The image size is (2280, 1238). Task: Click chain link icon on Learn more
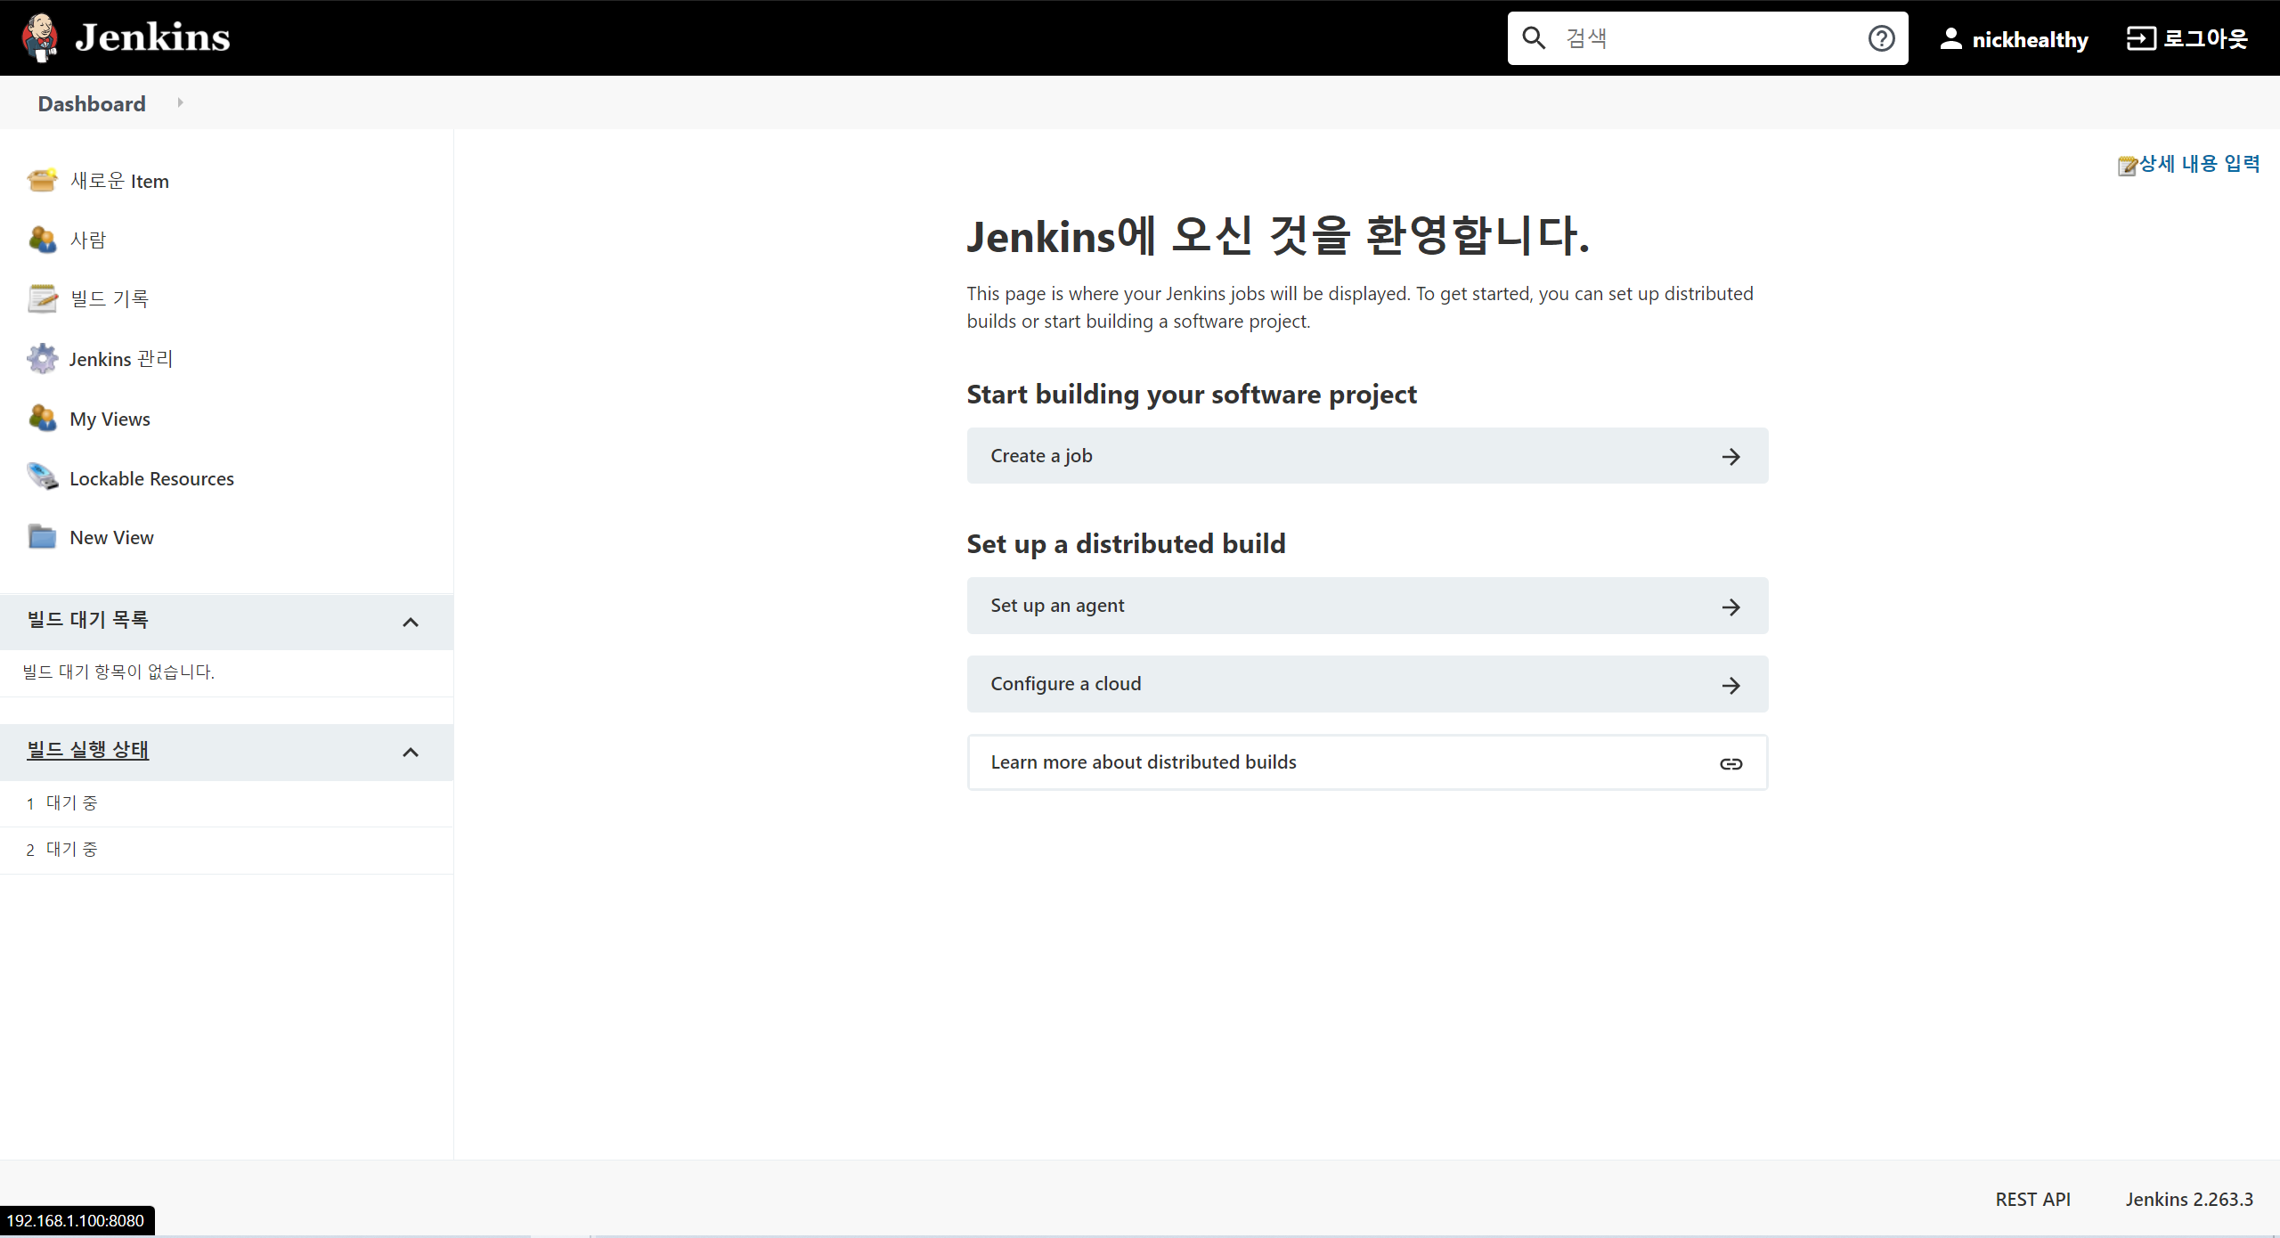pyautogui.click(x=1730, y=764)
